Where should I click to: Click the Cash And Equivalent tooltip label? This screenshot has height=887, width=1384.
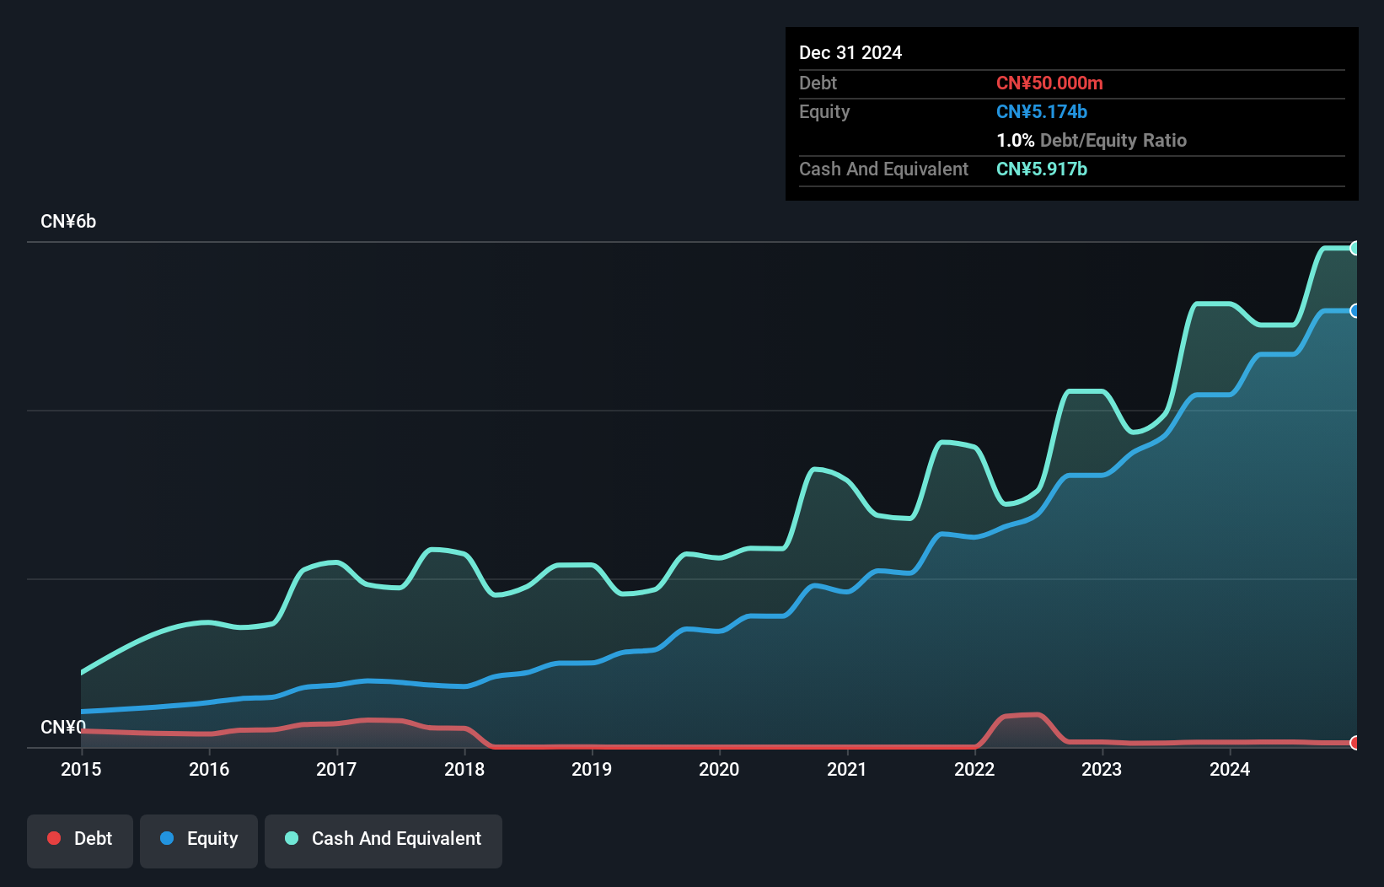[x=883, y=169]
